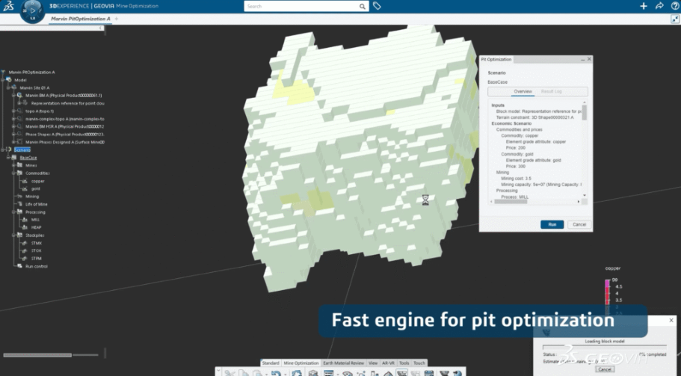Click the tag icon beside search

(378, 6)
